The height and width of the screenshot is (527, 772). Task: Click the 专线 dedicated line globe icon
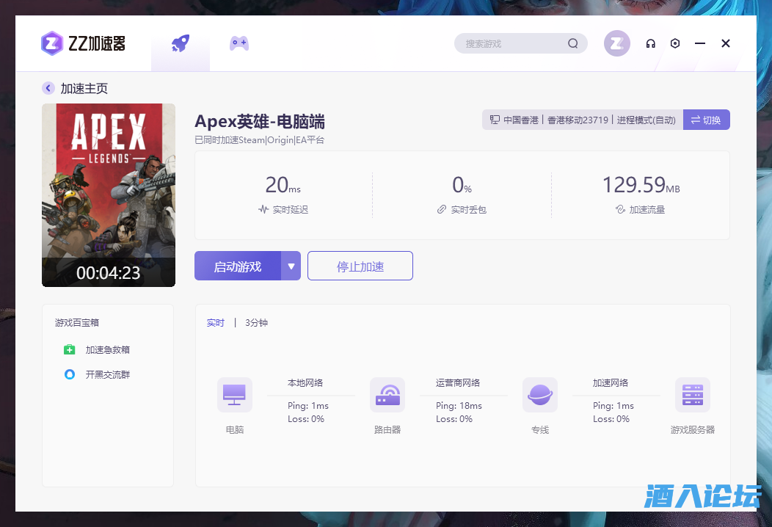[x=539, y=394]
